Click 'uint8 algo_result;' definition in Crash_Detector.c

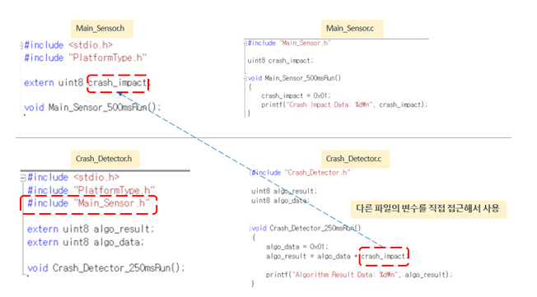[284, 191]
